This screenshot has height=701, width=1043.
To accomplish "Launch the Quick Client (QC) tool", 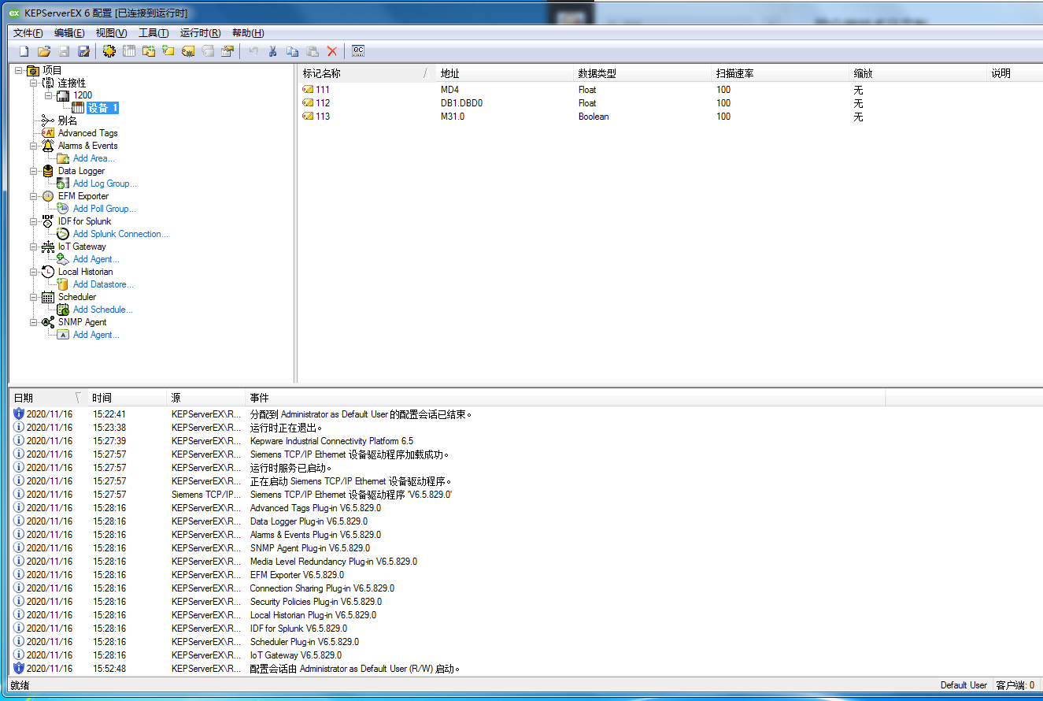I will [358, 51].
